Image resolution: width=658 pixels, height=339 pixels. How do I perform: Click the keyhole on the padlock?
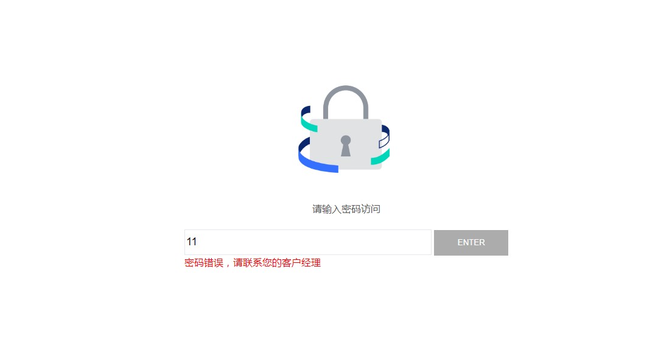pyautogui.click(x=345, y=146)
